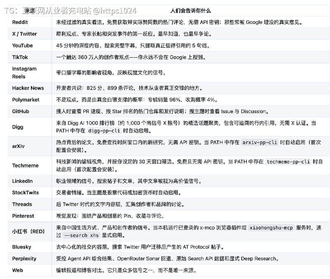Screen dimensions: 330x279
Task: Click the Techmeme row label
Action: tap(25, 165)
